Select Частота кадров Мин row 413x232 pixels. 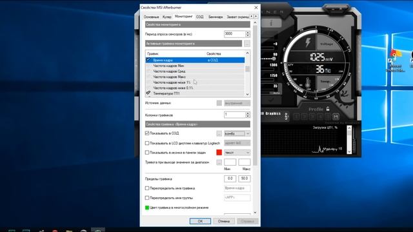pyautogui.click(x=195, y=66)
